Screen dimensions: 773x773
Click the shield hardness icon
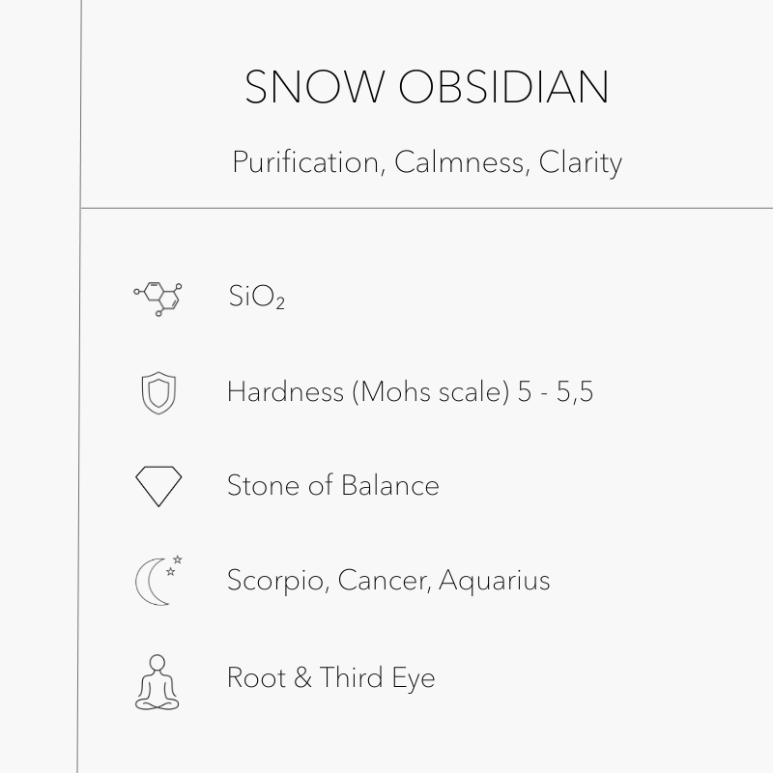pyautogui.click(x=157, y=393)
